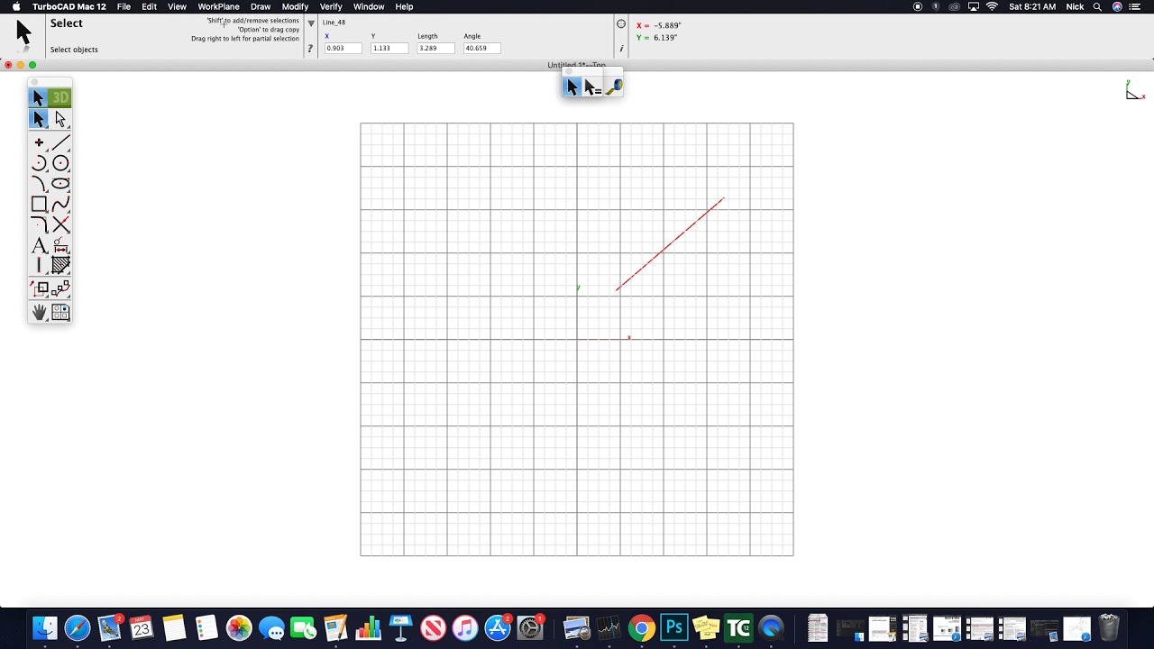Select the Circle tool

pyautogui.click(x=60, y=163)
